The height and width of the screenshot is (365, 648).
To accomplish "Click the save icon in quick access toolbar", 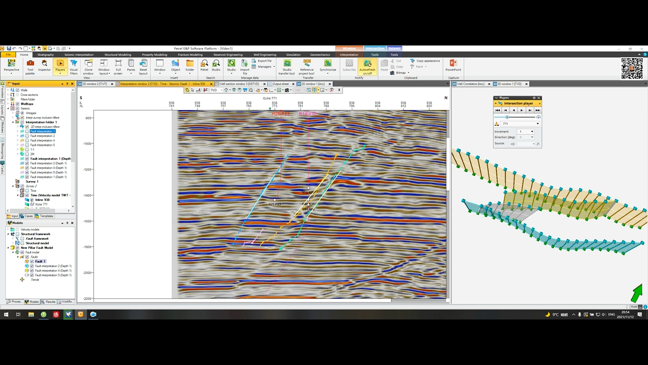I will pyautogui.click(x=9, y=48).
